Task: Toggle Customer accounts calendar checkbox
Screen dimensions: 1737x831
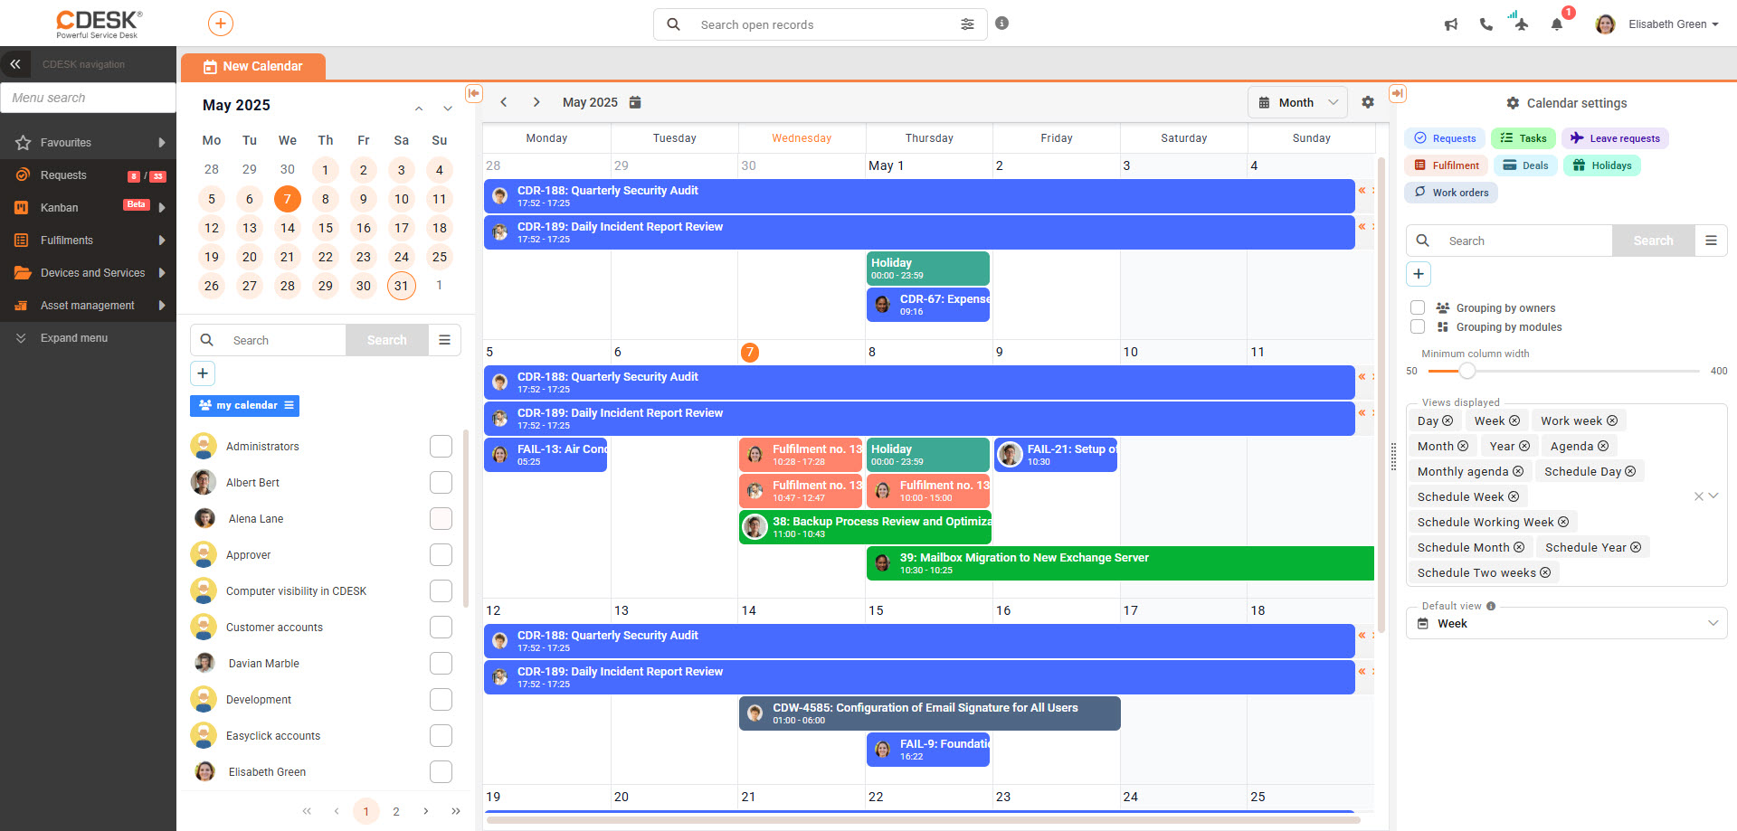Action: coord(441,628)
